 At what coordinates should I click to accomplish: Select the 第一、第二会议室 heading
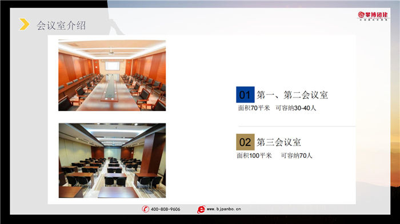tap(293, 95)
